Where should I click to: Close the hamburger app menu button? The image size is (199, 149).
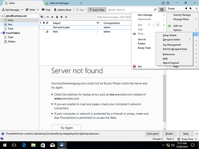(162, 10)
